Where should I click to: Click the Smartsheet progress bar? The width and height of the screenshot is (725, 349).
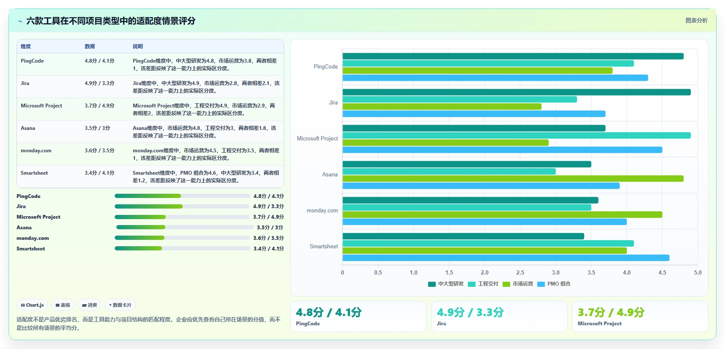pyautogui.click(x=182, y=248)
